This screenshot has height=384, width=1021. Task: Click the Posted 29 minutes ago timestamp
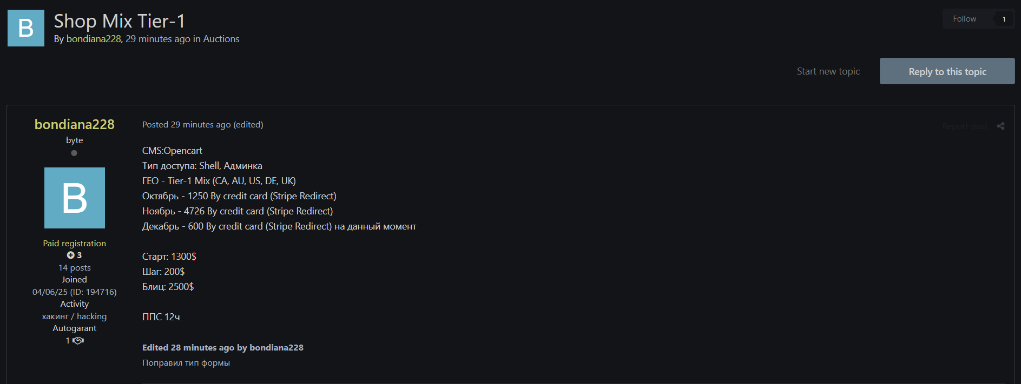[186, 125]
